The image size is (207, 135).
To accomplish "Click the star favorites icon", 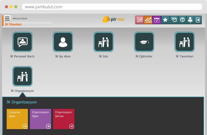I will coord(165,20).
